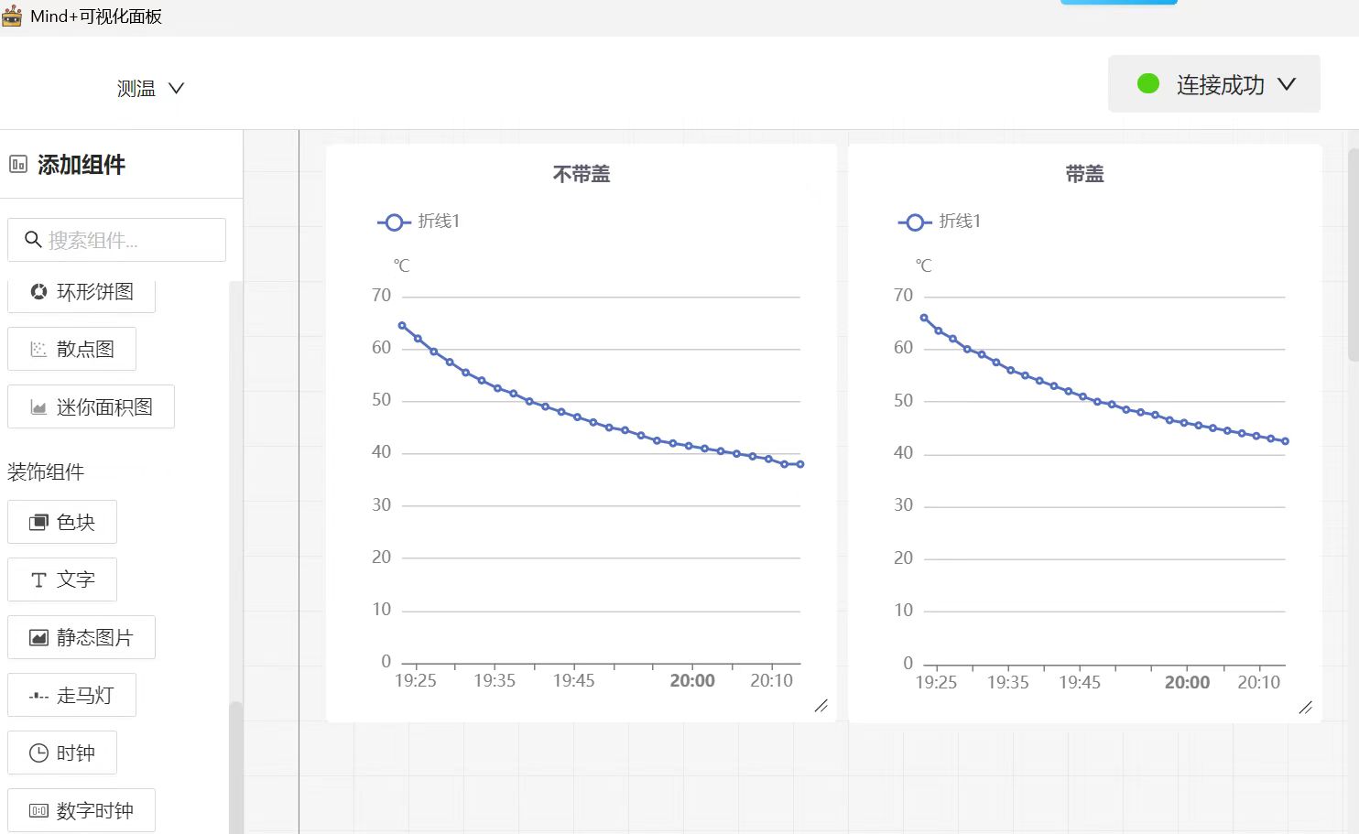
Task: Click the 色块 color block icon
Action: pyautogui.click(x=38, y=522)
